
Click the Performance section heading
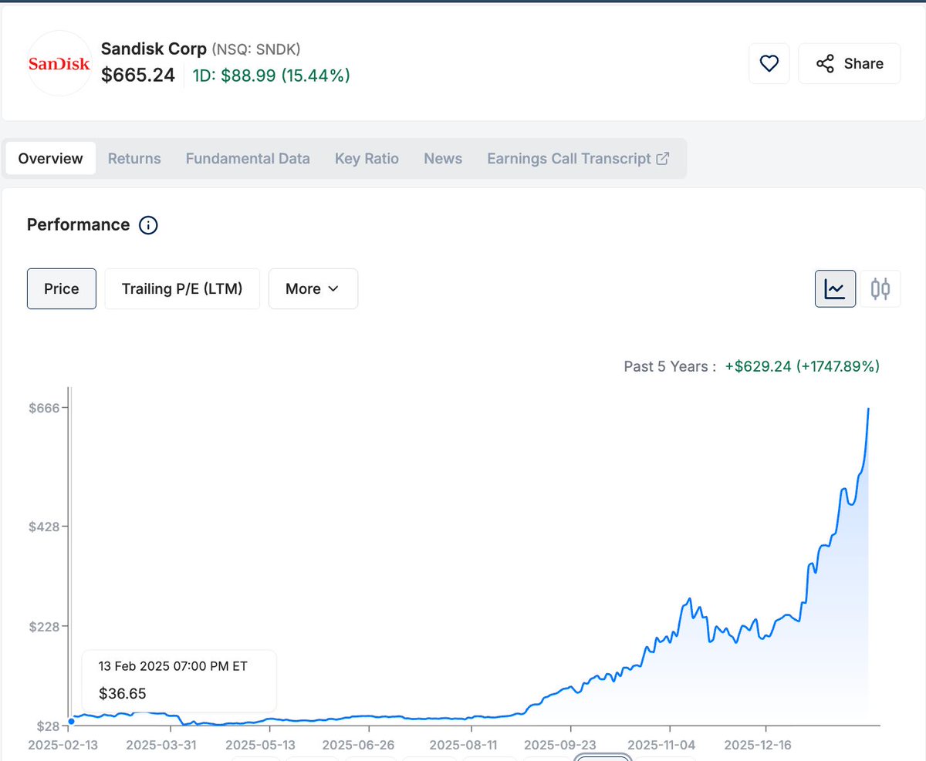(78, 225)
